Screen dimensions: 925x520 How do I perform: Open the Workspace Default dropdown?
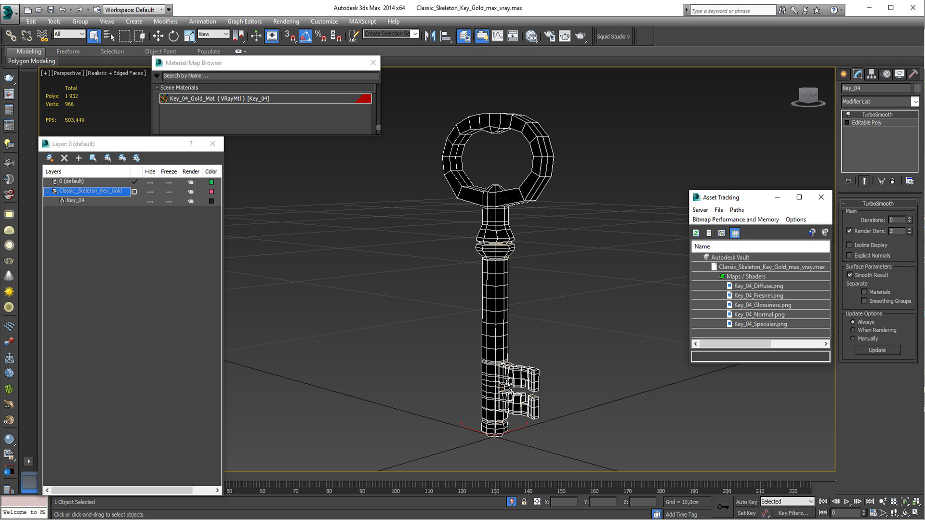pos(134,10)
